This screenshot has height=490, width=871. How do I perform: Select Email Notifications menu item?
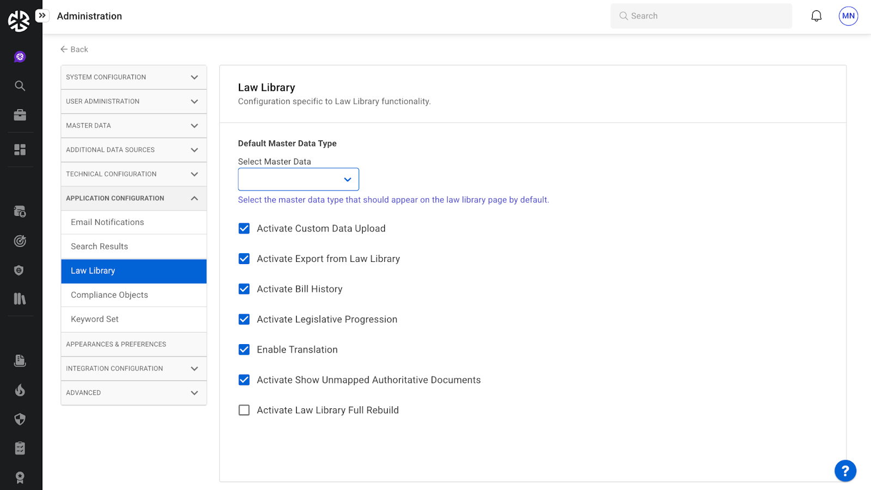tap(107, 222)
